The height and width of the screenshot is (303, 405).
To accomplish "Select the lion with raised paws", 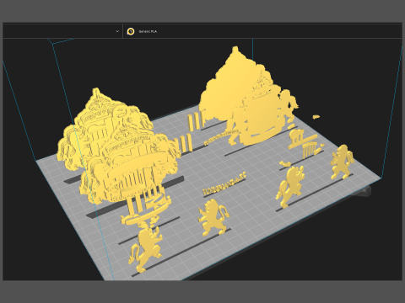I will pos(289,186).
